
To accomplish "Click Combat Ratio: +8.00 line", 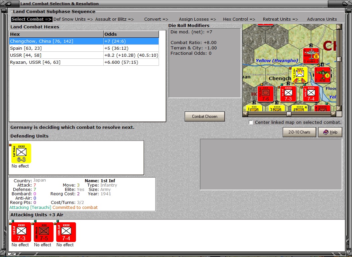I will coord(193,42).
